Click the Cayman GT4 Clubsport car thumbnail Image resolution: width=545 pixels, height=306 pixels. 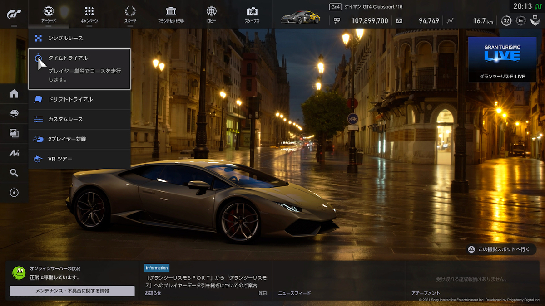[x=300, y=17]
